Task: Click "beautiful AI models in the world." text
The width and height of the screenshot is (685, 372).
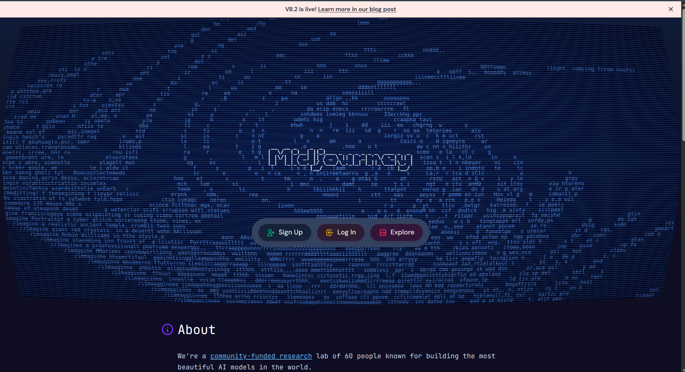Action: click(x=244, y=367)
